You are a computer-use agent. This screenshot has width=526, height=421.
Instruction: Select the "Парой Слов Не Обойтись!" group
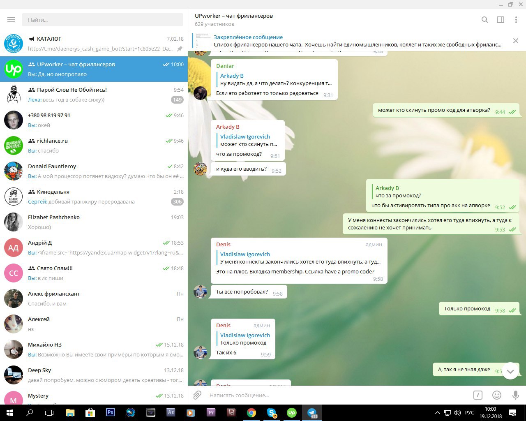pos(94,95)
